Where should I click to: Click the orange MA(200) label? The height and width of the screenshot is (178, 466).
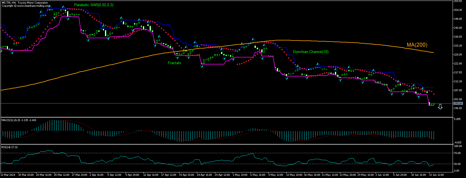click(417, 45)
